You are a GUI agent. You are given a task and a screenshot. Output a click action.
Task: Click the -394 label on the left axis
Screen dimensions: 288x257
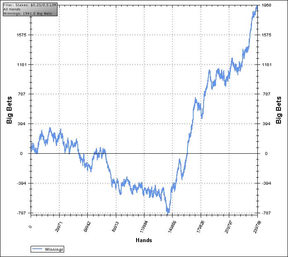pos(22,183)
